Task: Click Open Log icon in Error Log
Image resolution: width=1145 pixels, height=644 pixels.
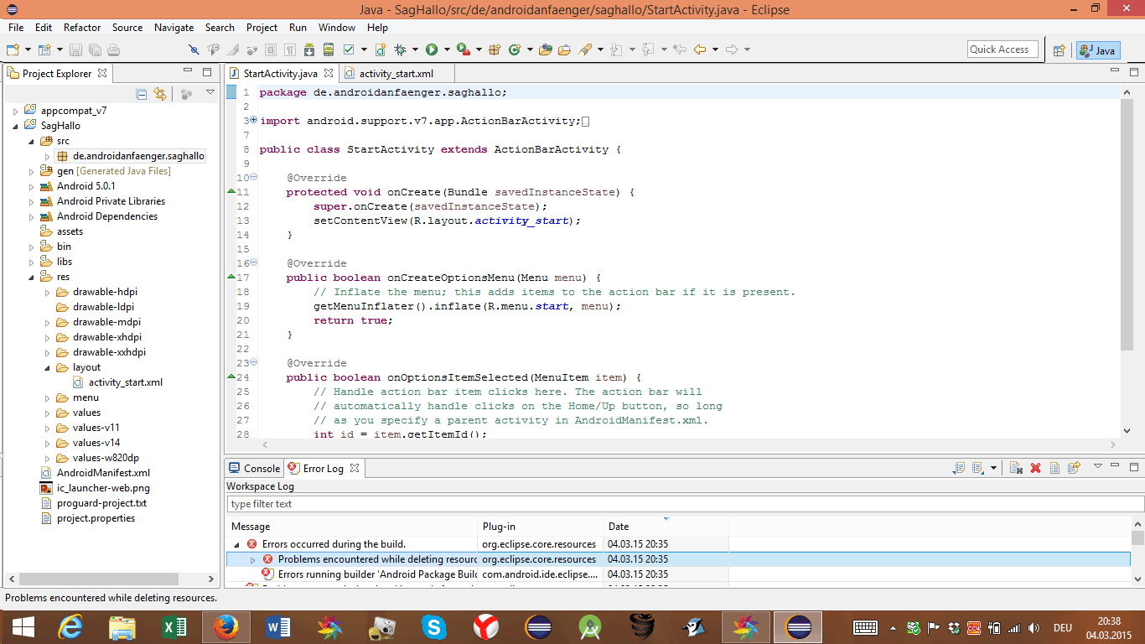Action: coord(1054,468)
